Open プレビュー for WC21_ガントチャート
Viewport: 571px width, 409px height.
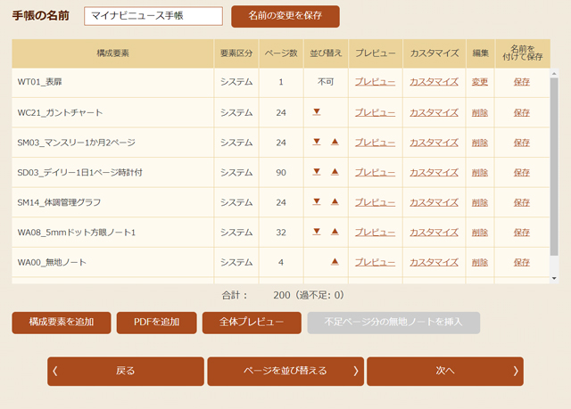coord(375,112)
